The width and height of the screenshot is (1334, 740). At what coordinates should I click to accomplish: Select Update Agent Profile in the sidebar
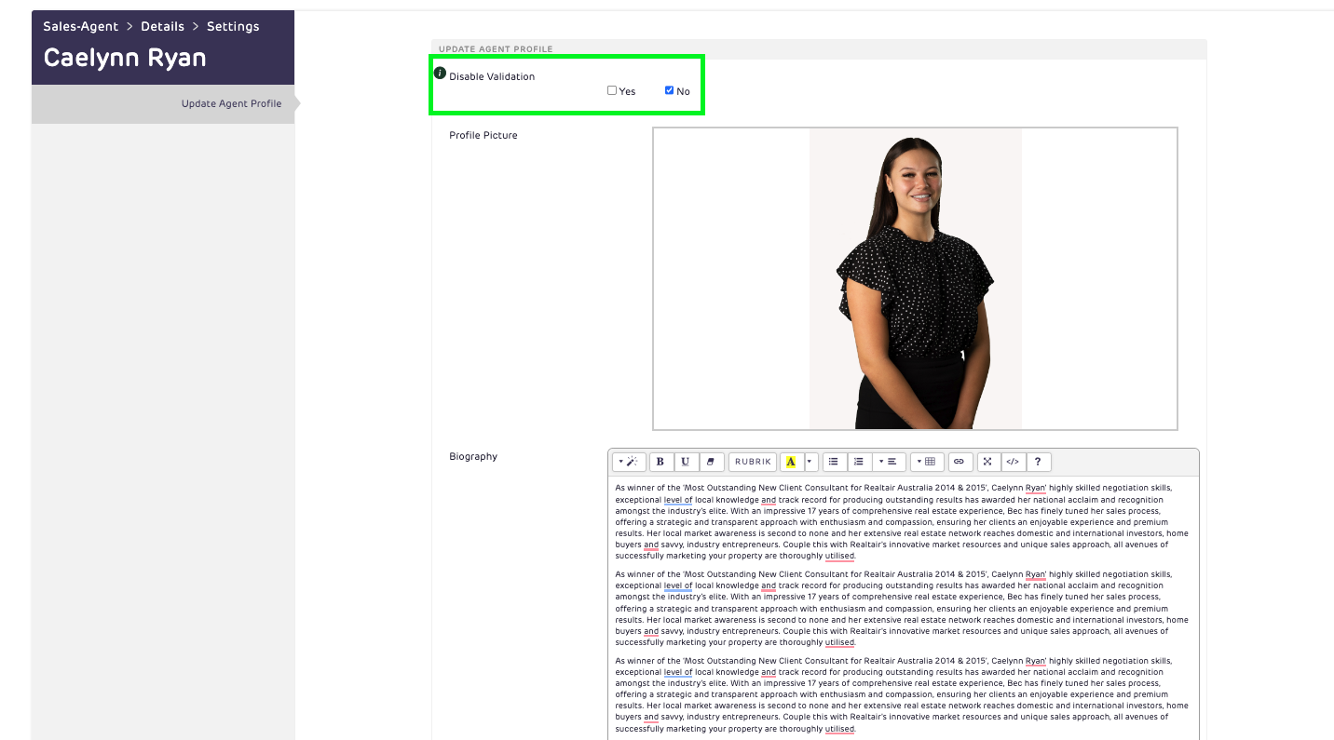231,103
